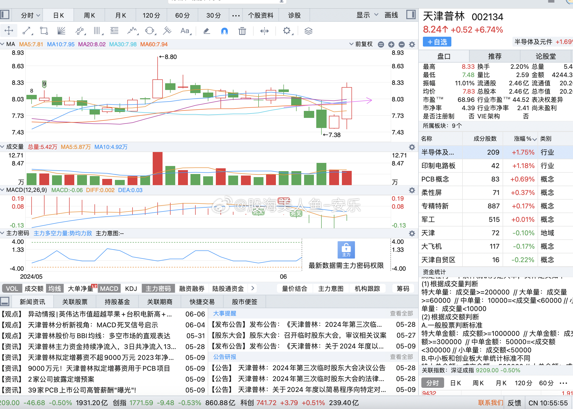Toggle the bottom news panel icon
Screen dimensions: 573x409
click(x=5, y=301)
